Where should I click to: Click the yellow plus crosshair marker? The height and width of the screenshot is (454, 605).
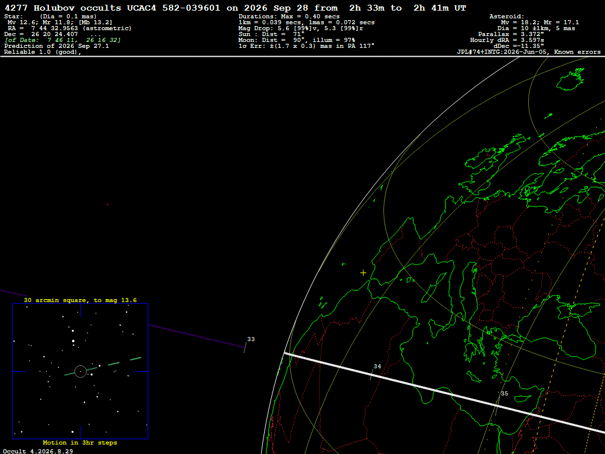click(363, 273)
